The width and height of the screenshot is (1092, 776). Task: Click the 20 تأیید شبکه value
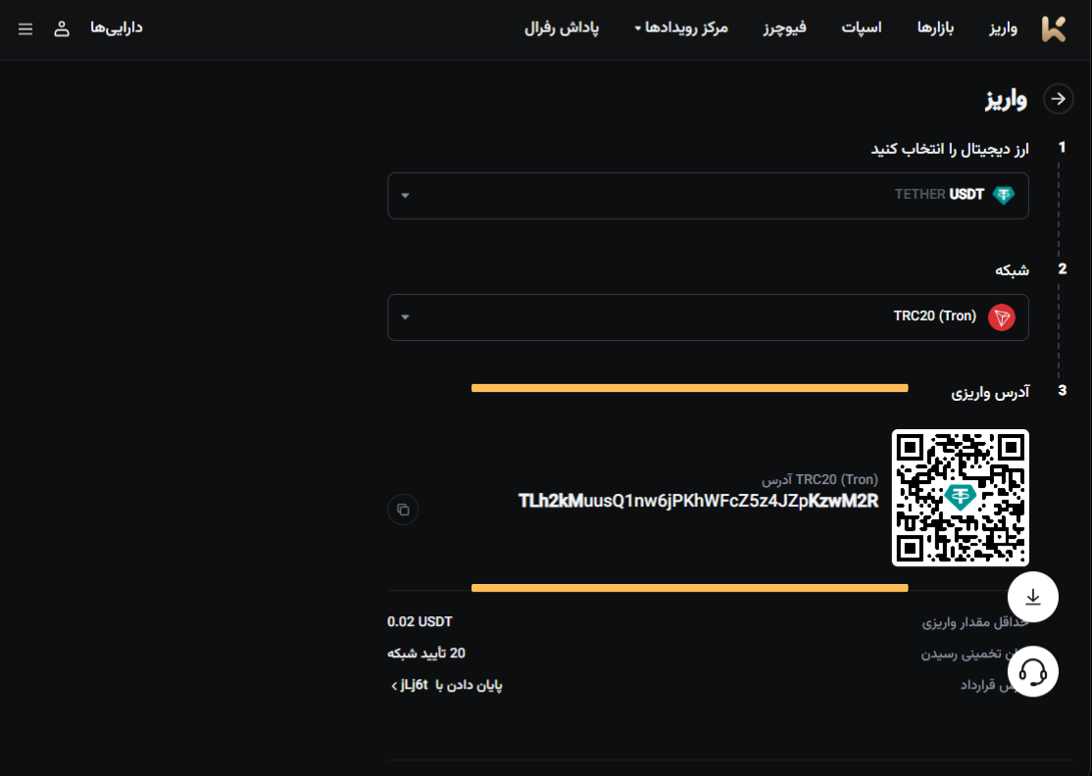click(x=426, y=654)
